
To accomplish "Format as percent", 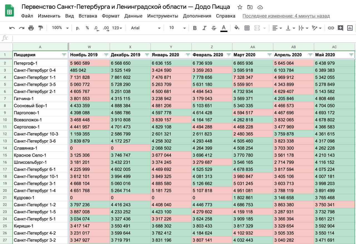I will pyautogui.click(x=87, y=28).
